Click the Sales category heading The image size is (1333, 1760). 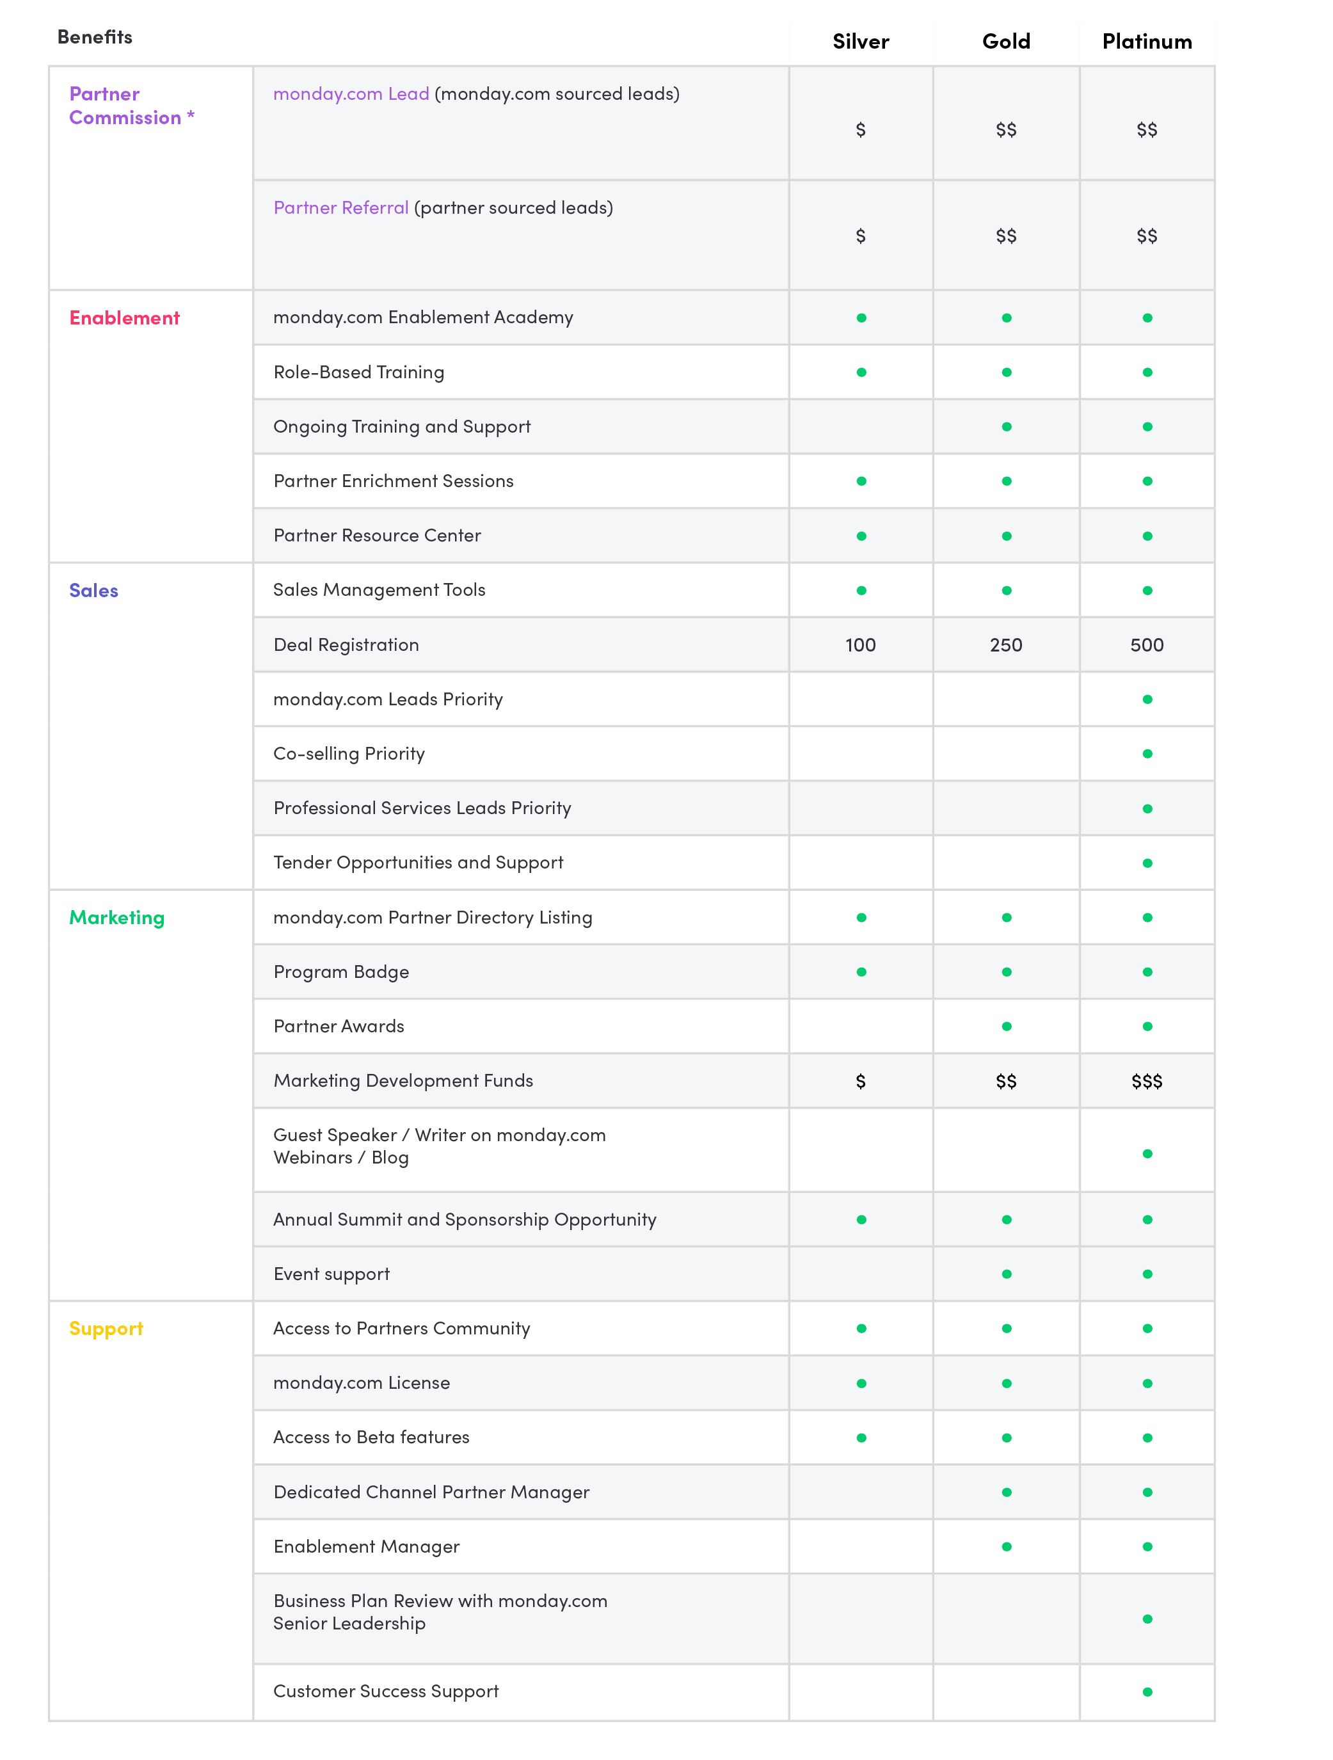[x=94, y=590]
